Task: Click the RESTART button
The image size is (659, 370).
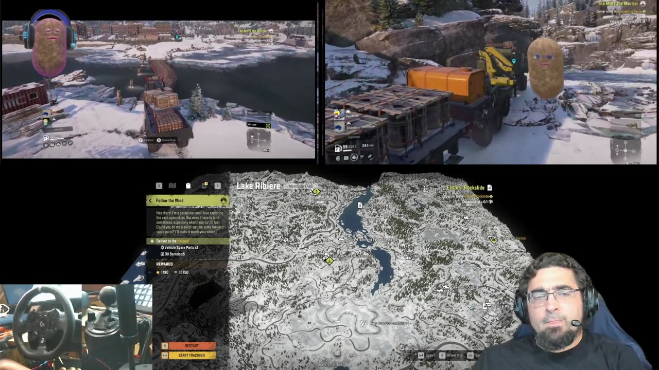Action: [x=192, y=346]
